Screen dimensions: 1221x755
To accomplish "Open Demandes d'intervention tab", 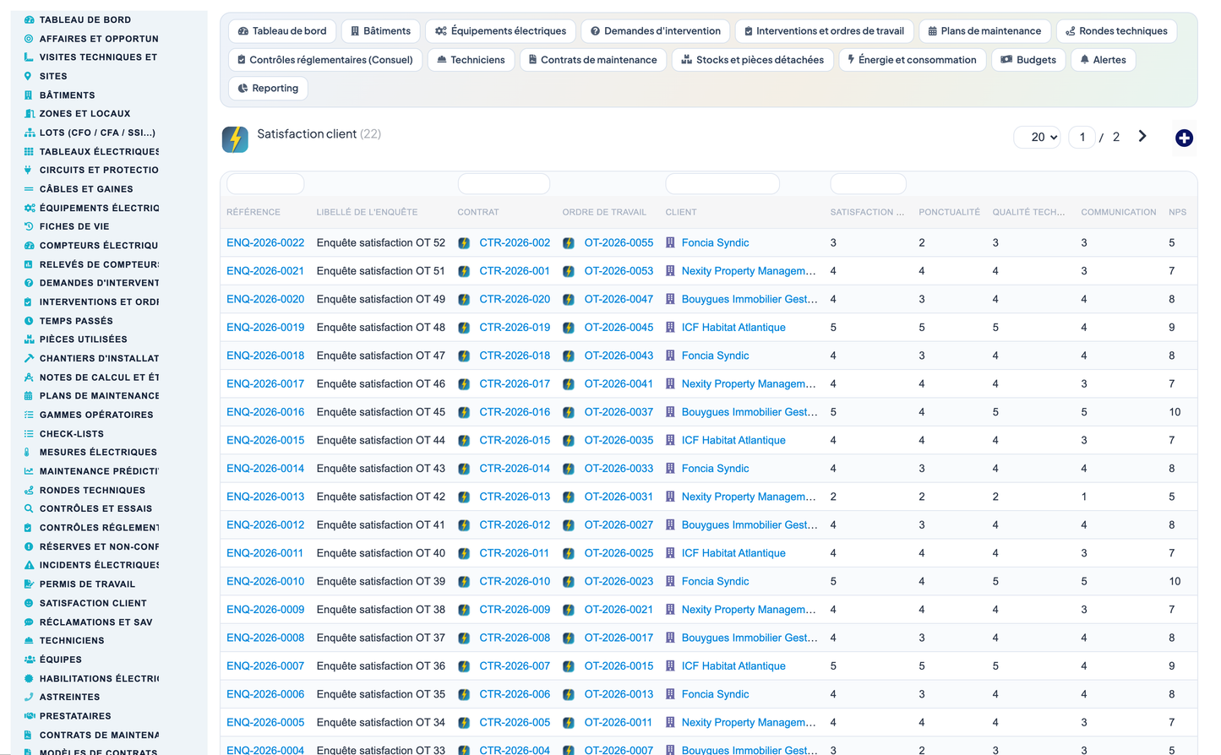I will pos(656,31).
